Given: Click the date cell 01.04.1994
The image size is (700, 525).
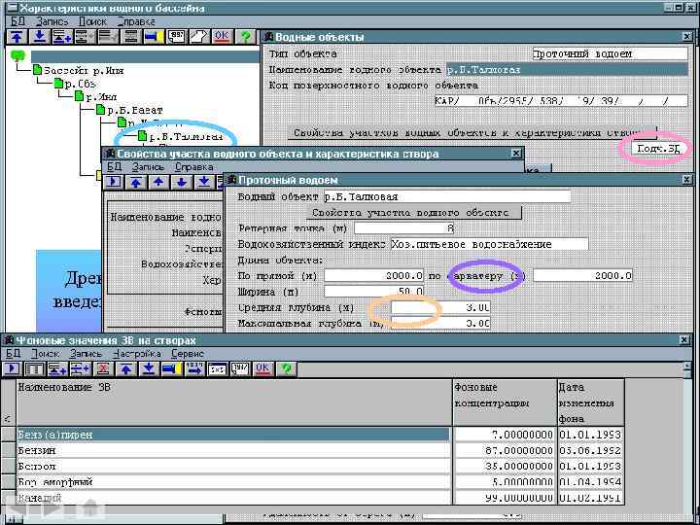Looking at the screenshot, I should click(x=590, y=481).
